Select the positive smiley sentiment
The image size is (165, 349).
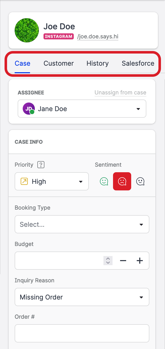tap(104, 181)
